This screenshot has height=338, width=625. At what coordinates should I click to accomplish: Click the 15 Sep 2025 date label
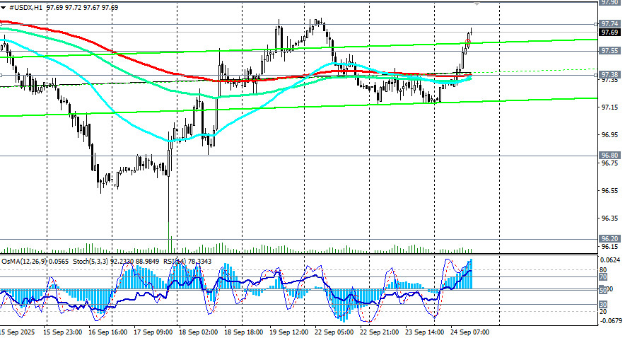pos(17,331)
